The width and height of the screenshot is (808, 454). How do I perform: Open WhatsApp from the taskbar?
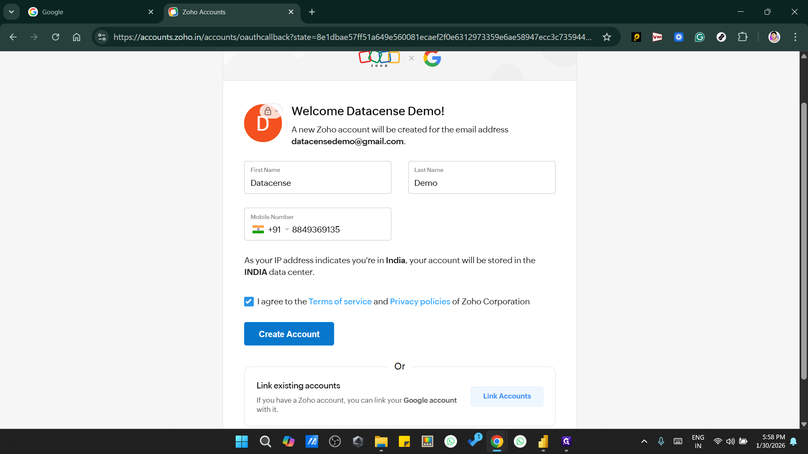tap(451, 441)
